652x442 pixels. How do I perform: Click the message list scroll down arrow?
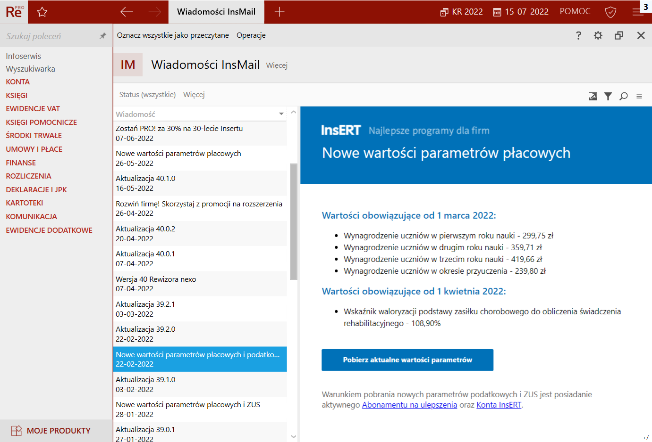click(294, 437)
